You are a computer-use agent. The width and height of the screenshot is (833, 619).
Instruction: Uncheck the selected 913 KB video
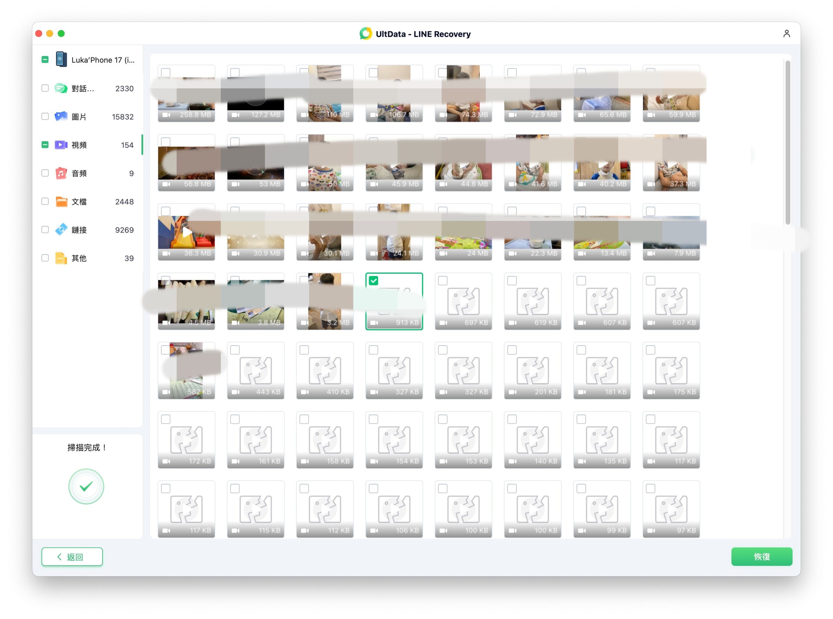[x=374, y=281]
